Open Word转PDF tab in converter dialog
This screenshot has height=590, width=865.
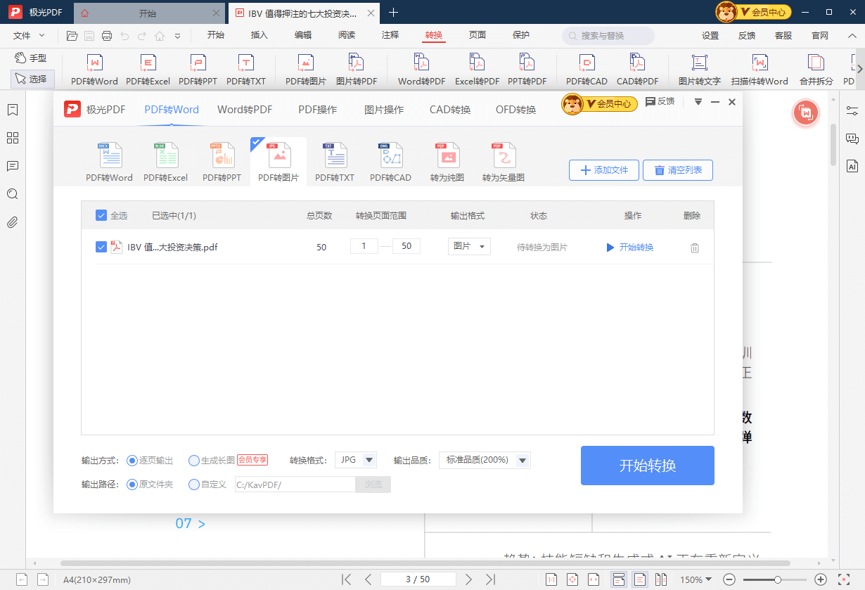245,110
